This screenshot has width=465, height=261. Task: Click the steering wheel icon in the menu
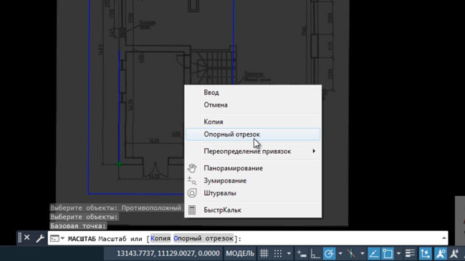[192, 193]
